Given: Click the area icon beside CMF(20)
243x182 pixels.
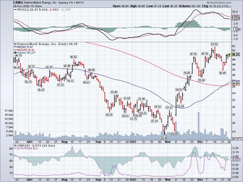Looking at the screenshot, I should coord(15,145).
